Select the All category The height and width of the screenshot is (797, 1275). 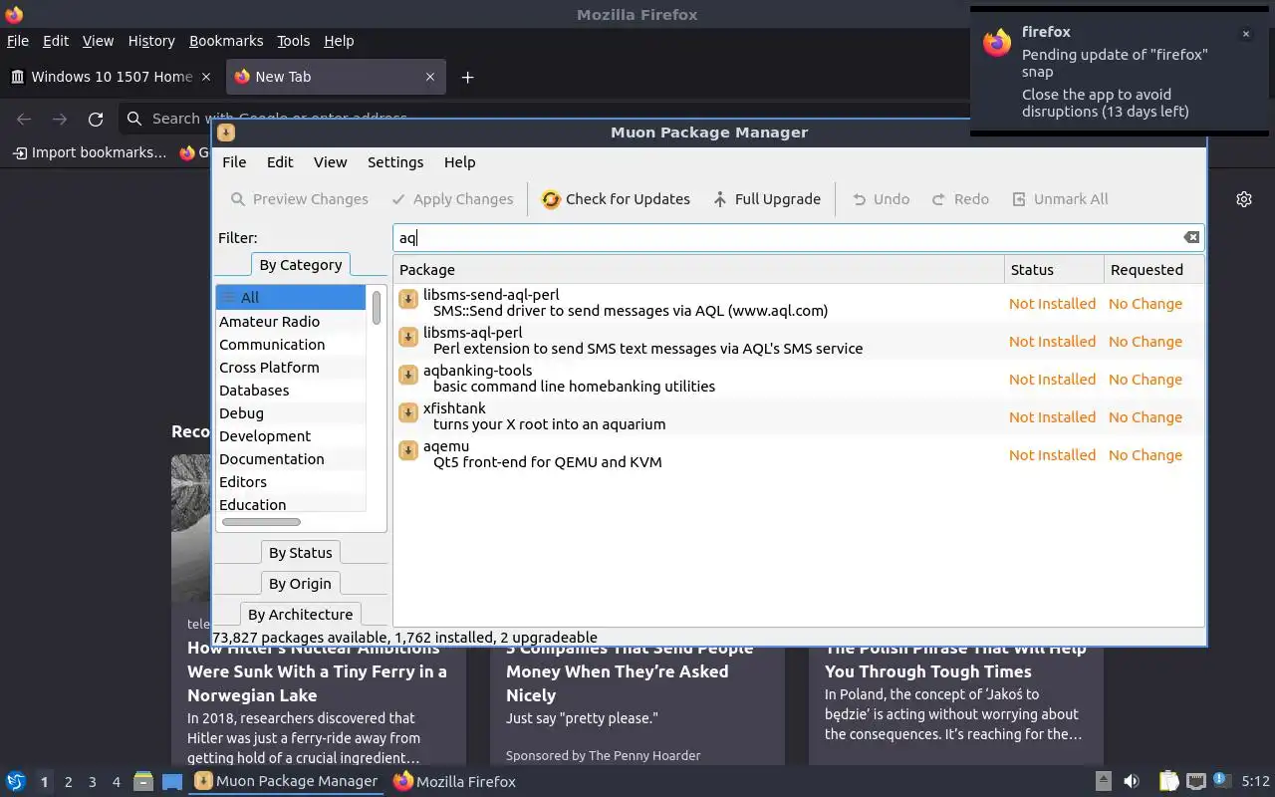(291, 297)
